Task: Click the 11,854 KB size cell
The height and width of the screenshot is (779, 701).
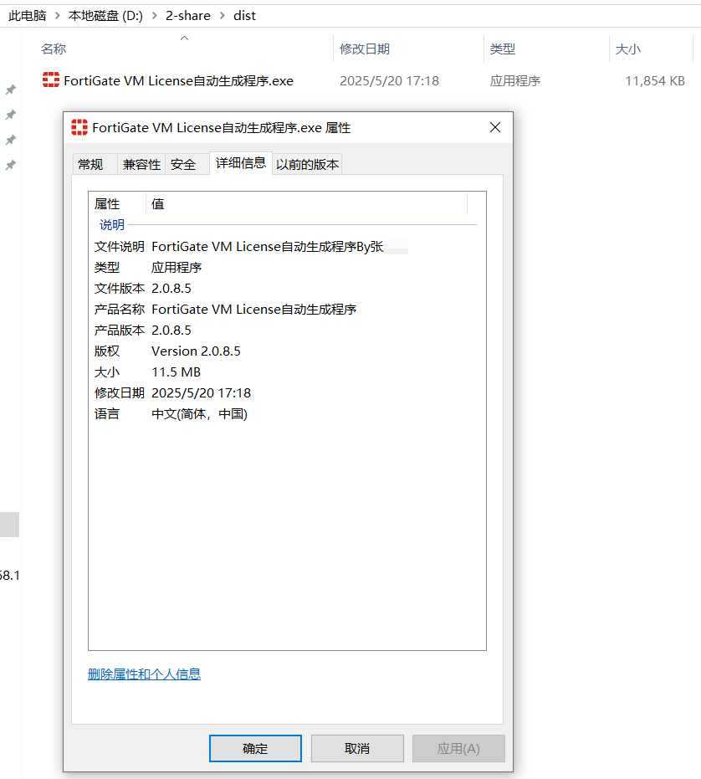Action: coord(655,80)
